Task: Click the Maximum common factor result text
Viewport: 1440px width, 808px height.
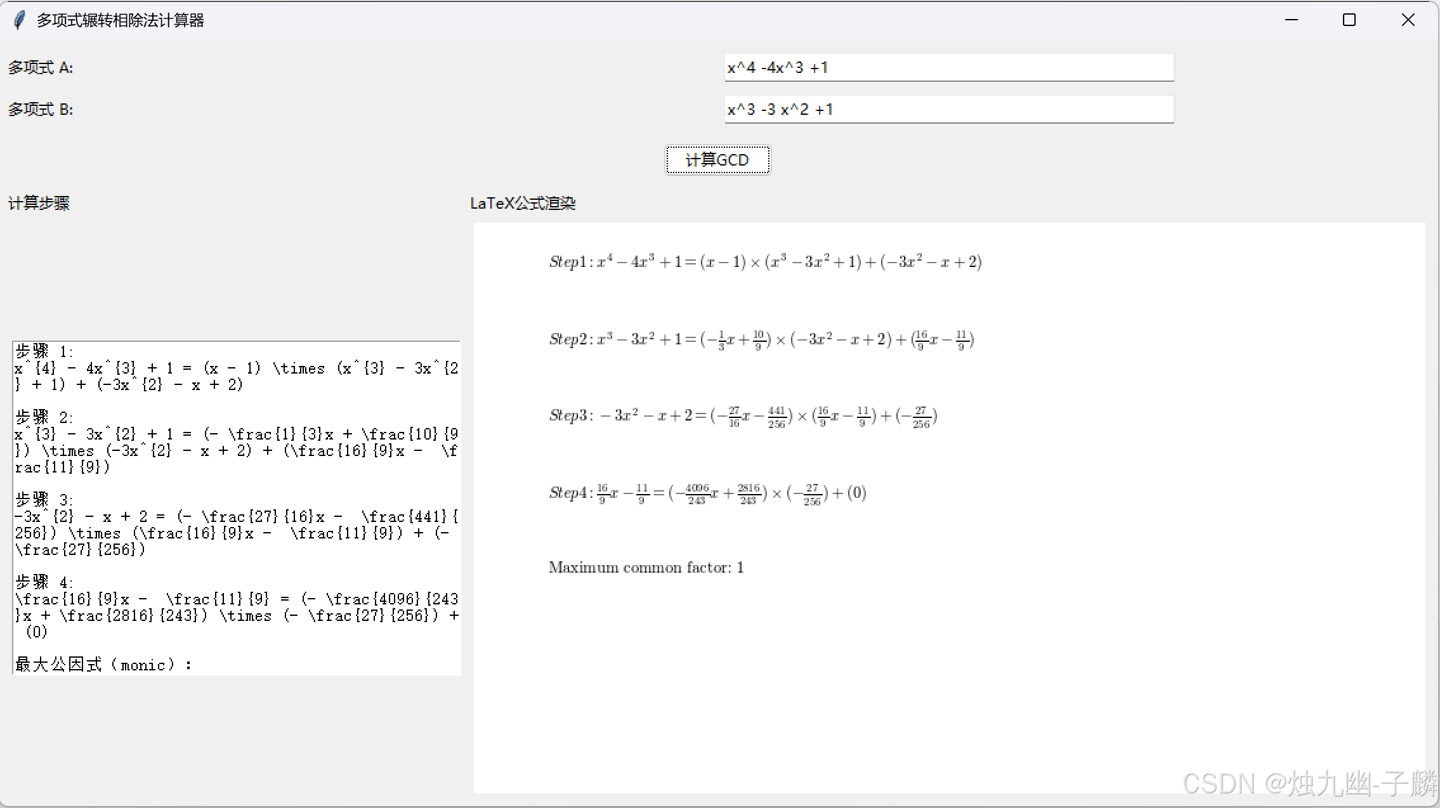Action: 646,568
